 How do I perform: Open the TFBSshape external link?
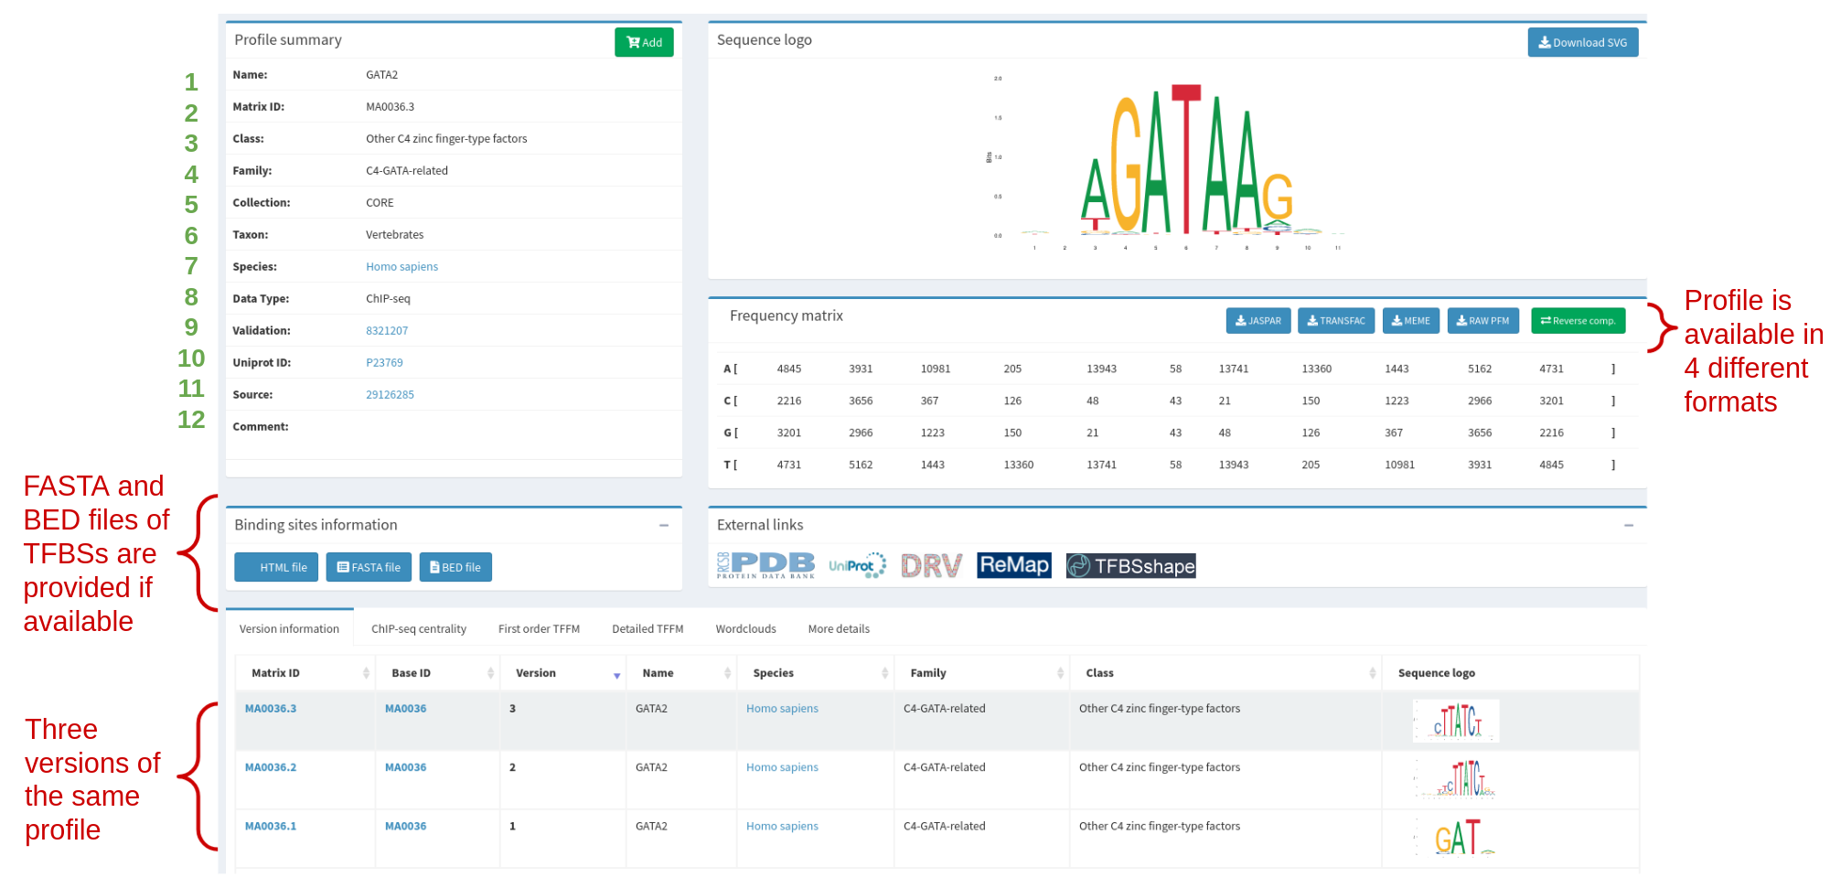[1130, 566]
